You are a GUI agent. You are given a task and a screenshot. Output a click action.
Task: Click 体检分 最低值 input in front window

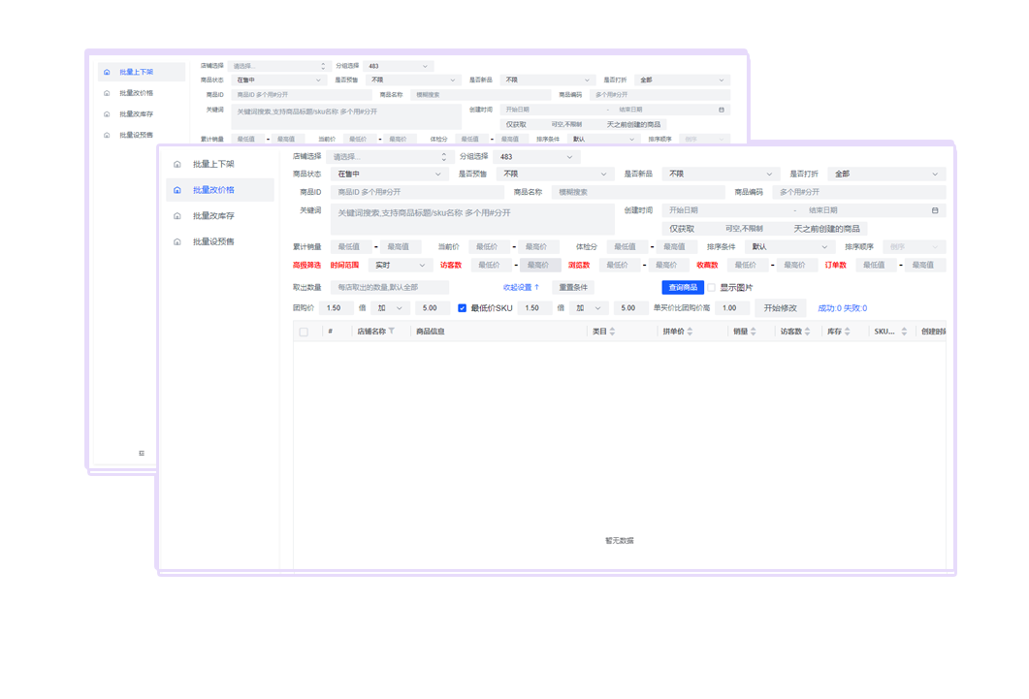pos(627,247)
